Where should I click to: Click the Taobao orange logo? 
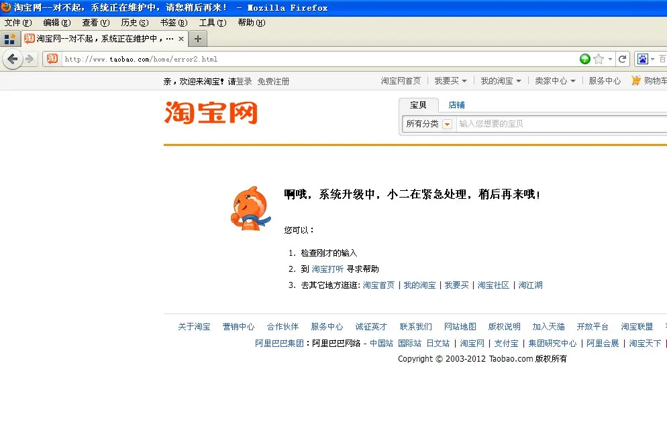coord(211,112)
